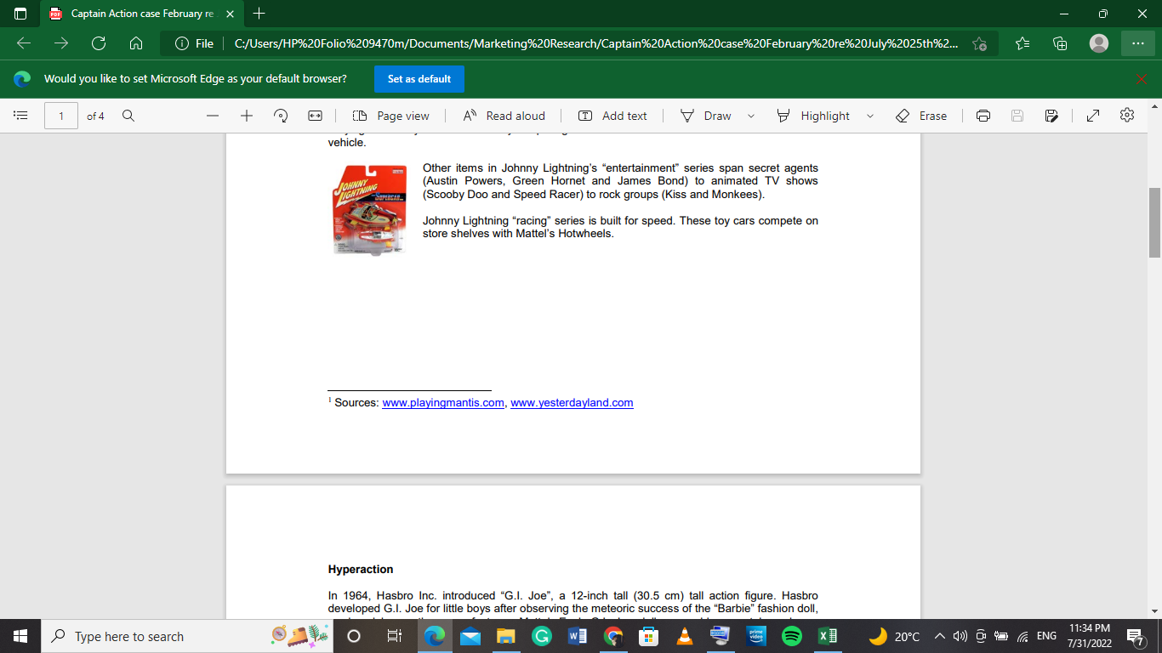1162x653 pixels.
Task: Print the PDF document
Action: click(983, 116)
